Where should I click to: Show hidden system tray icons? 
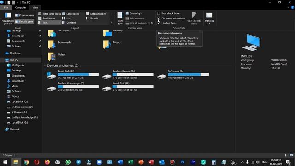click(242, 162)
